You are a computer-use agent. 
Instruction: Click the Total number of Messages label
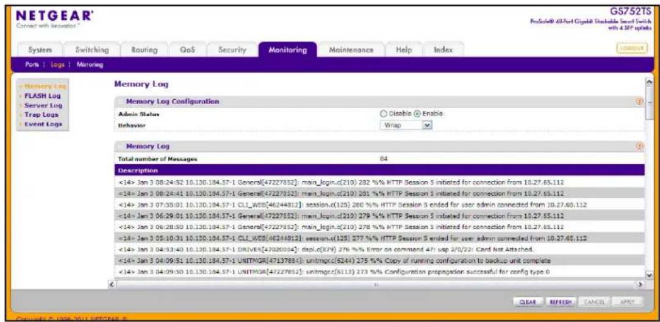click(x=158, y=159)
